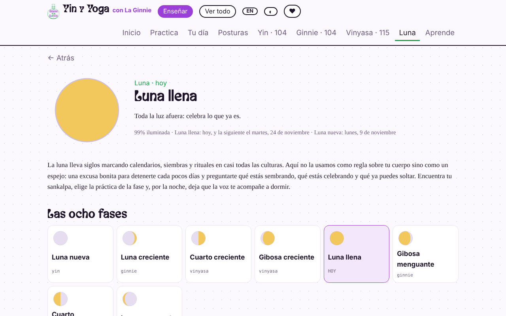Open the Aprende nav tab
Screen dimensions: 506x316
(440, 33)
